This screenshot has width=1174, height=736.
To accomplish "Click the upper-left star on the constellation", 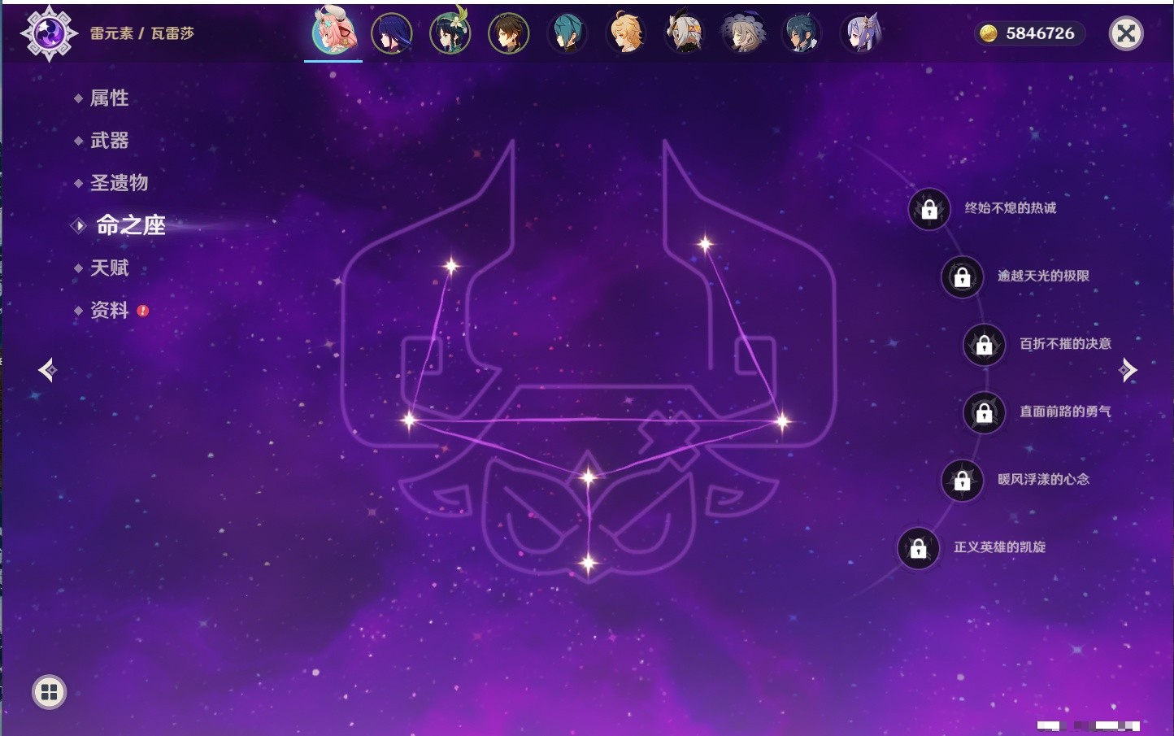I will click(x=451, y=265).
